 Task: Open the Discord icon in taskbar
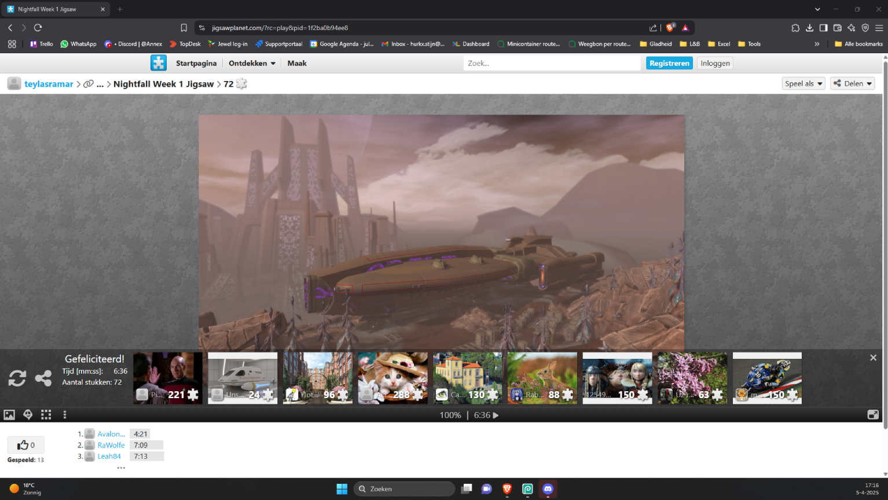pyautogui.click(x=548, y=489)
